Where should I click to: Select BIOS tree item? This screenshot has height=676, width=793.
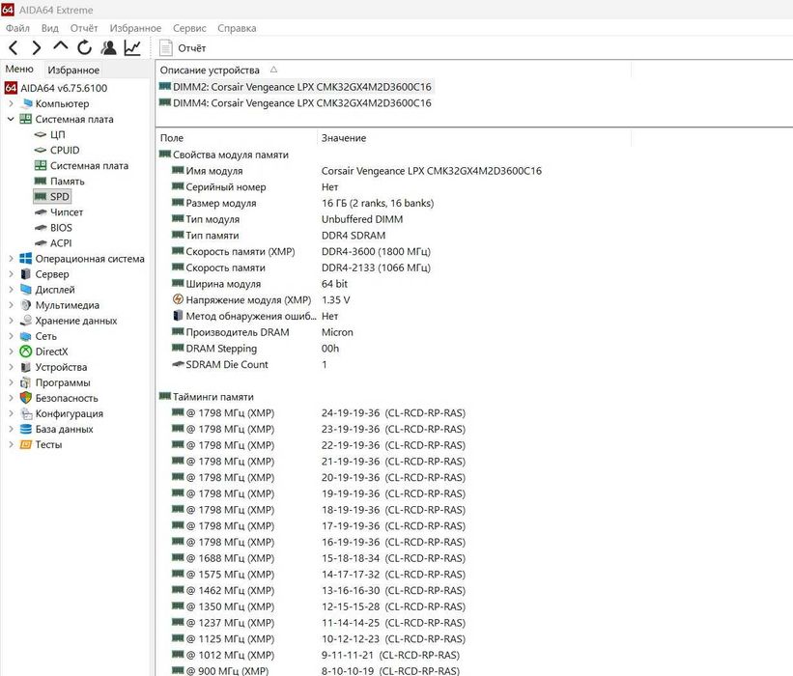[x=61, y=228]
